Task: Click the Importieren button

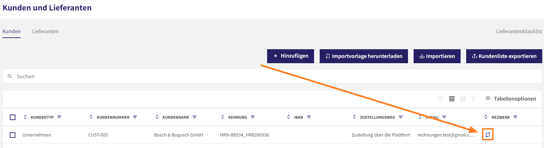Action: click(437, 56)
